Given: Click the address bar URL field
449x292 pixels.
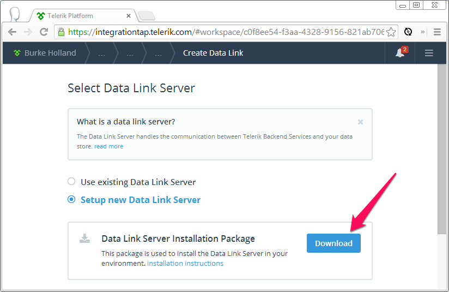Looking at the screenshot, I should pos(223,32).
